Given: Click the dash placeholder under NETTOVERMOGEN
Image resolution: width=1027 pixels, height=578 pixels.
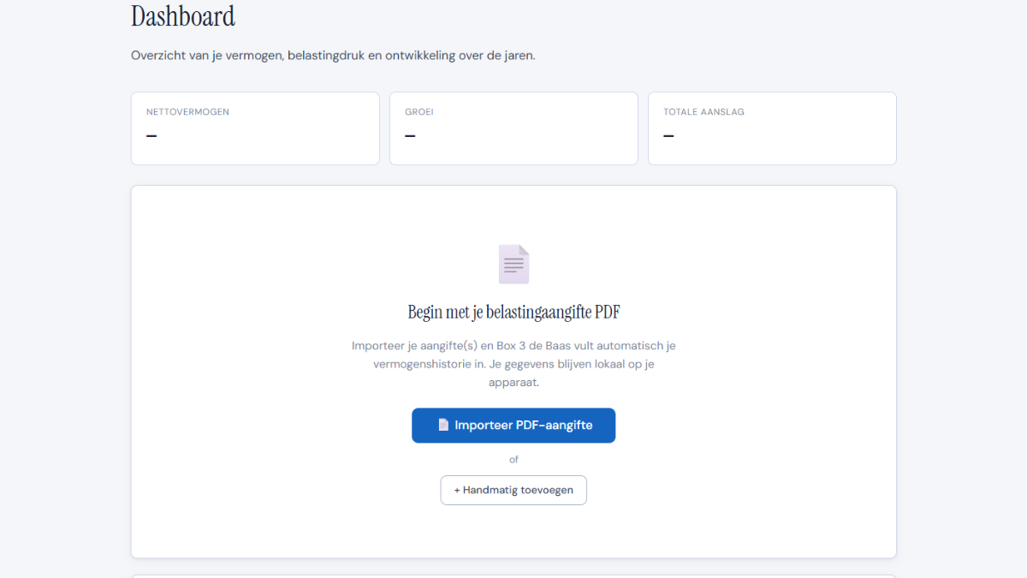Looking at the screenshot, I should point(151,135).
